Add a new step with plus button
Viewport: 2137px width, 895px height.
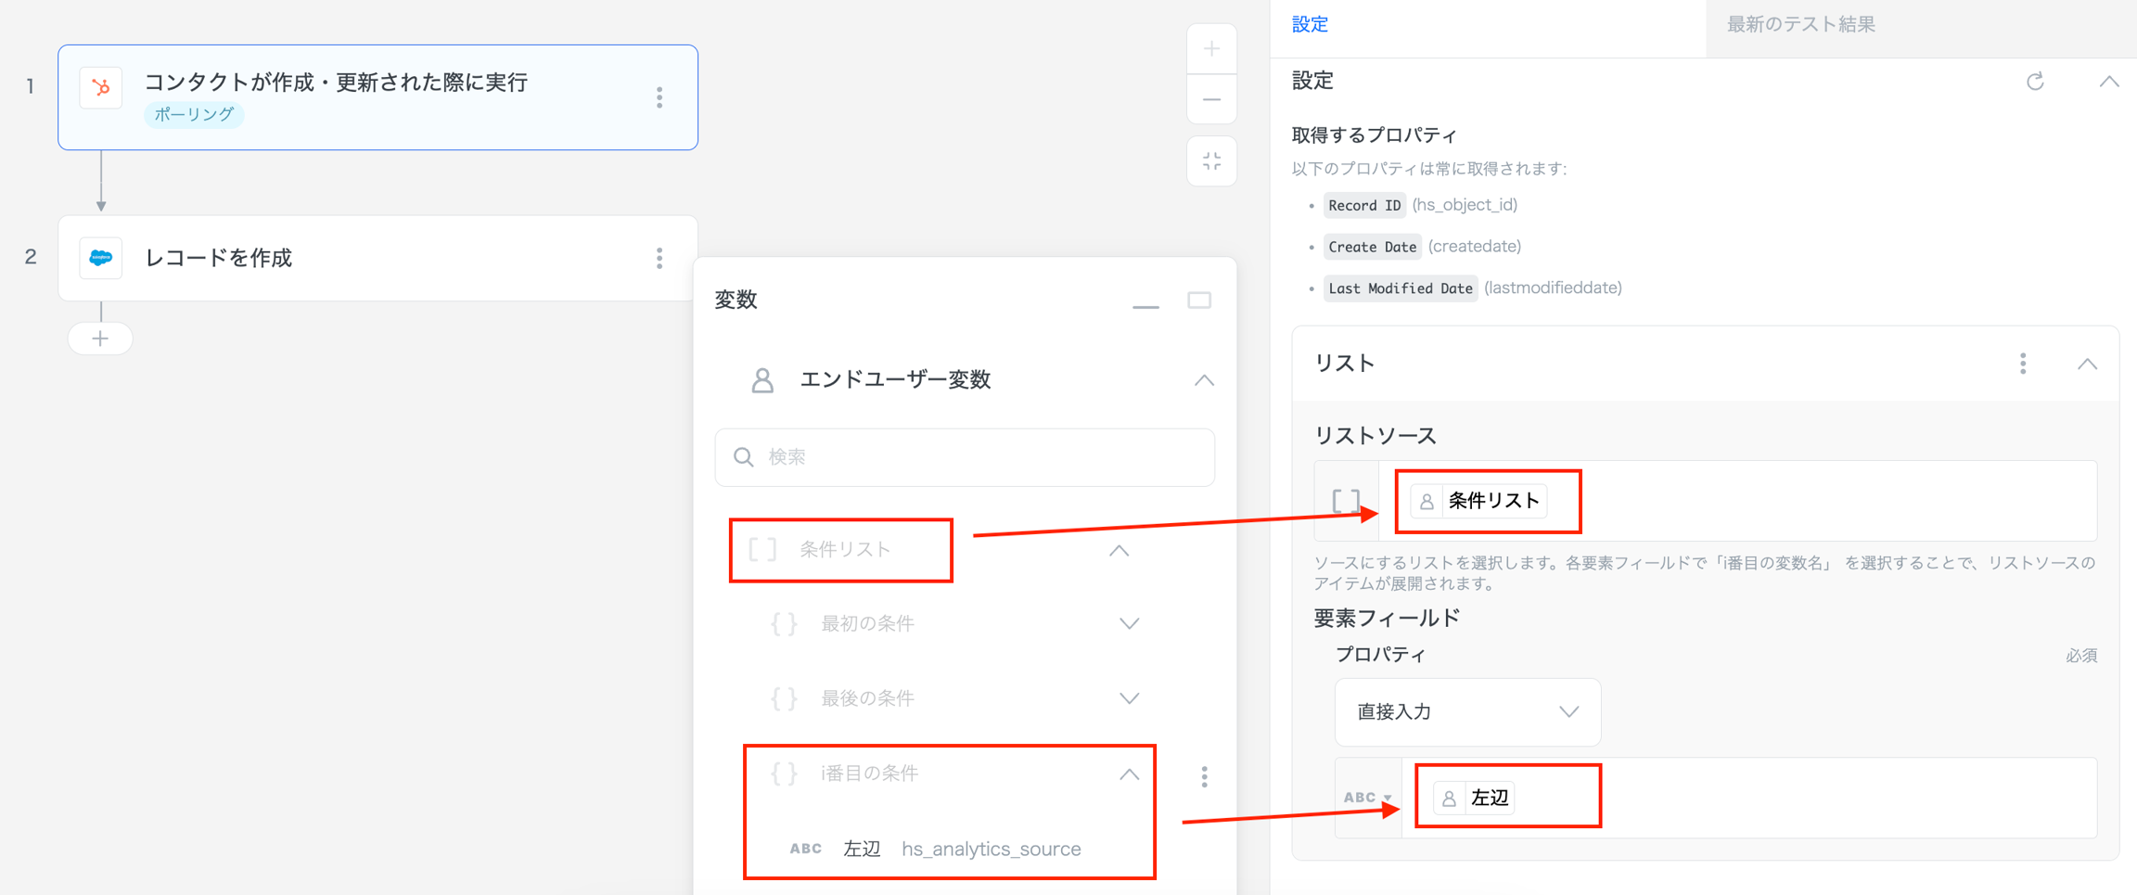(x=100, y=339)
